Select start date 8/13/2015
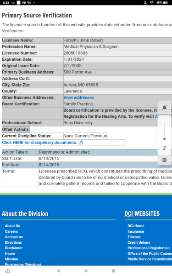172x276 pixels. tap(49, 158)
